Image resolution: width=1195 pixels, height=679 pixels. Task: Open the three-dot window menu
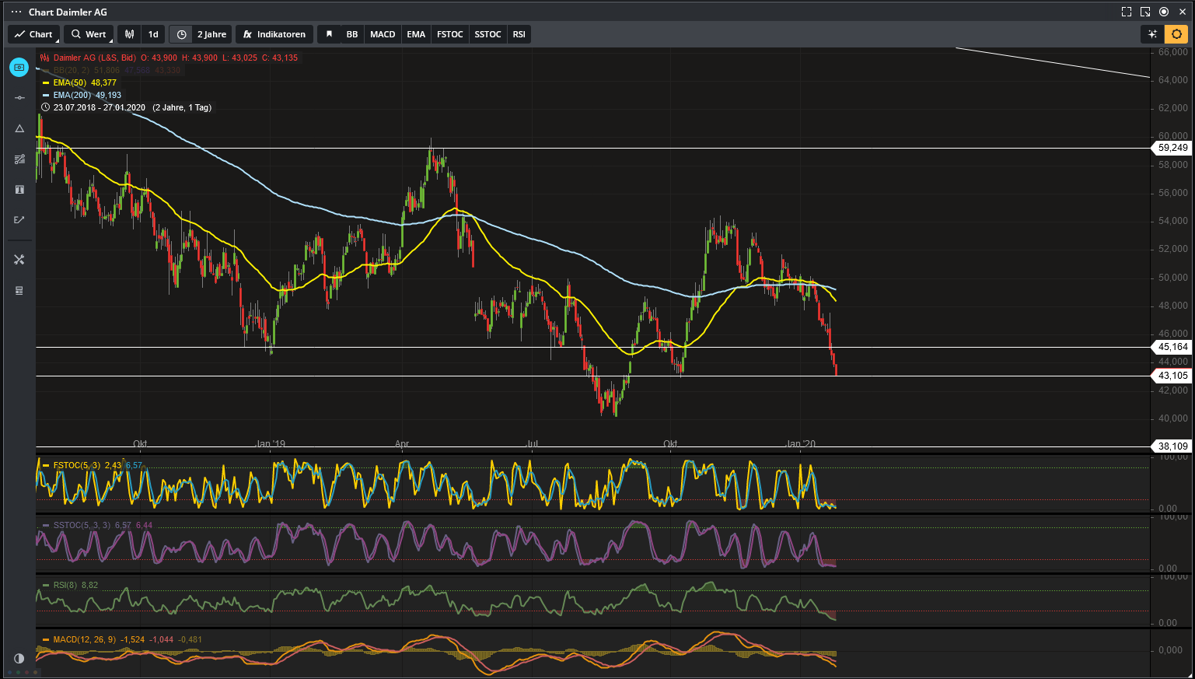click(16, 12)
